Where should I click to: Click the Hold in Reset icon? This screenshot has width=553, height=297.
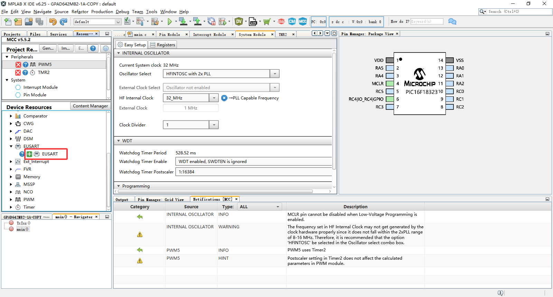click(x=212, y=22)
